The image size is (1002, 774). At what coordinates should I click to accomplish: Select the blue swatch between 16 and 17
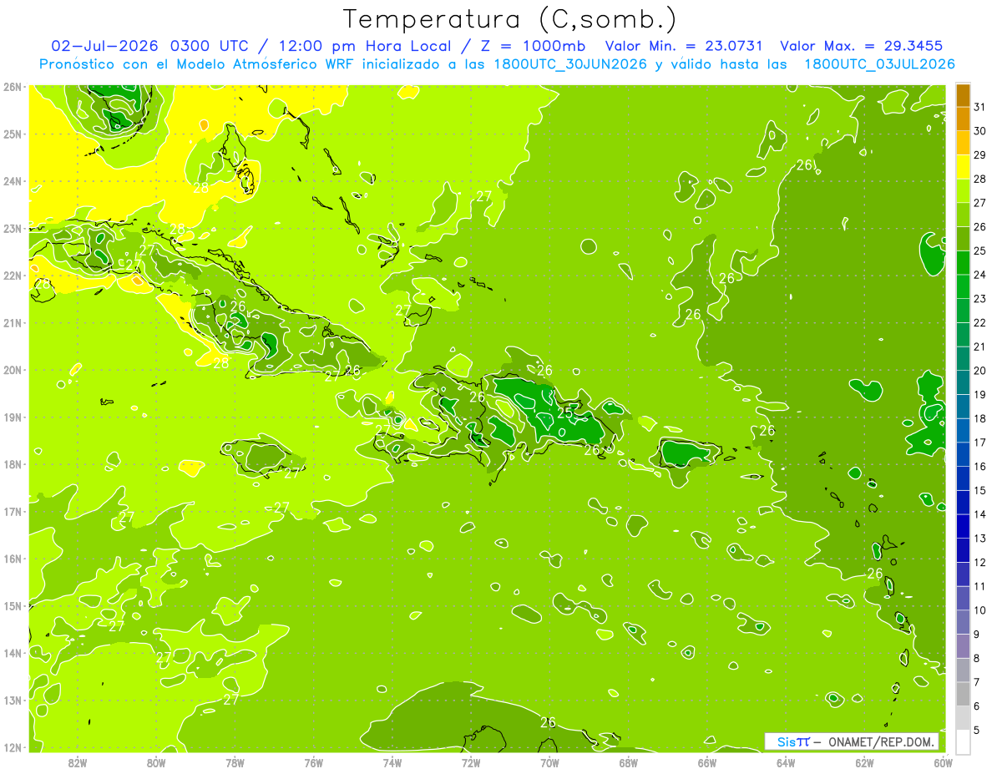[x=963, y=454]
